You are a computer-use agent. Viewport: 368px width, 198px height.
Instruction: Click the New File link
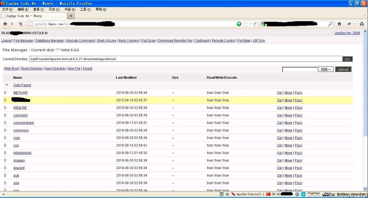coord(74,69)
